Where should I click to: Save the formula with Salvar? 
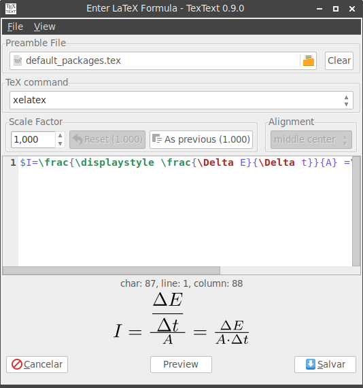pos(325,364)
